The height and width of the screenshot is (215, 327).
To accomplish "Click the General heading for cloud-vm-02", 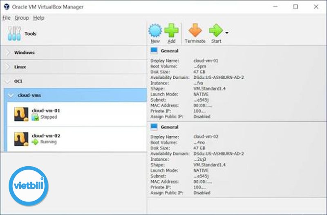I will click(x=170, y=127).
